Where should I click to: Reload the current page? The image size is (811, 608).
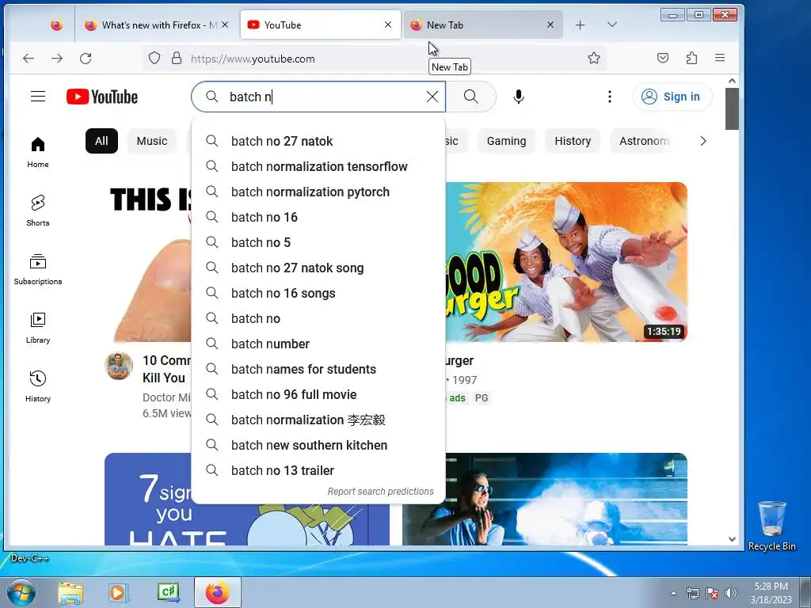[86, 59]
